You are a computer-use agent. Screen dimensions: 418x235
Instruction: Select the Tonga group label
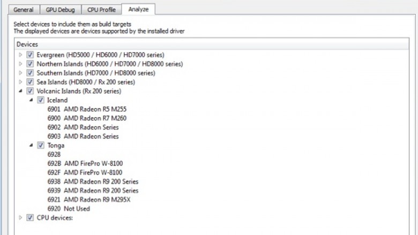point(56,145)
